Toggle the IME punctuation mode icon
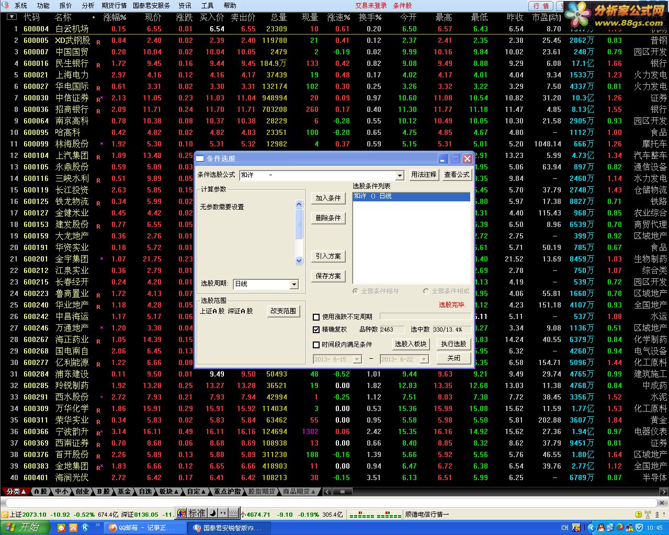669x535 pixels. click(x=223, y=513)
